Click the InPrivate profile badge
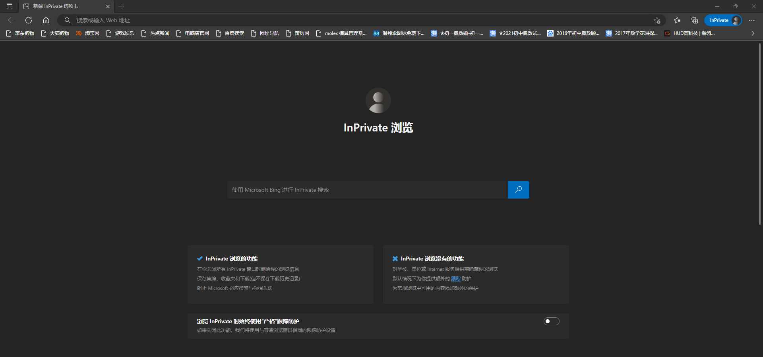 723,20
